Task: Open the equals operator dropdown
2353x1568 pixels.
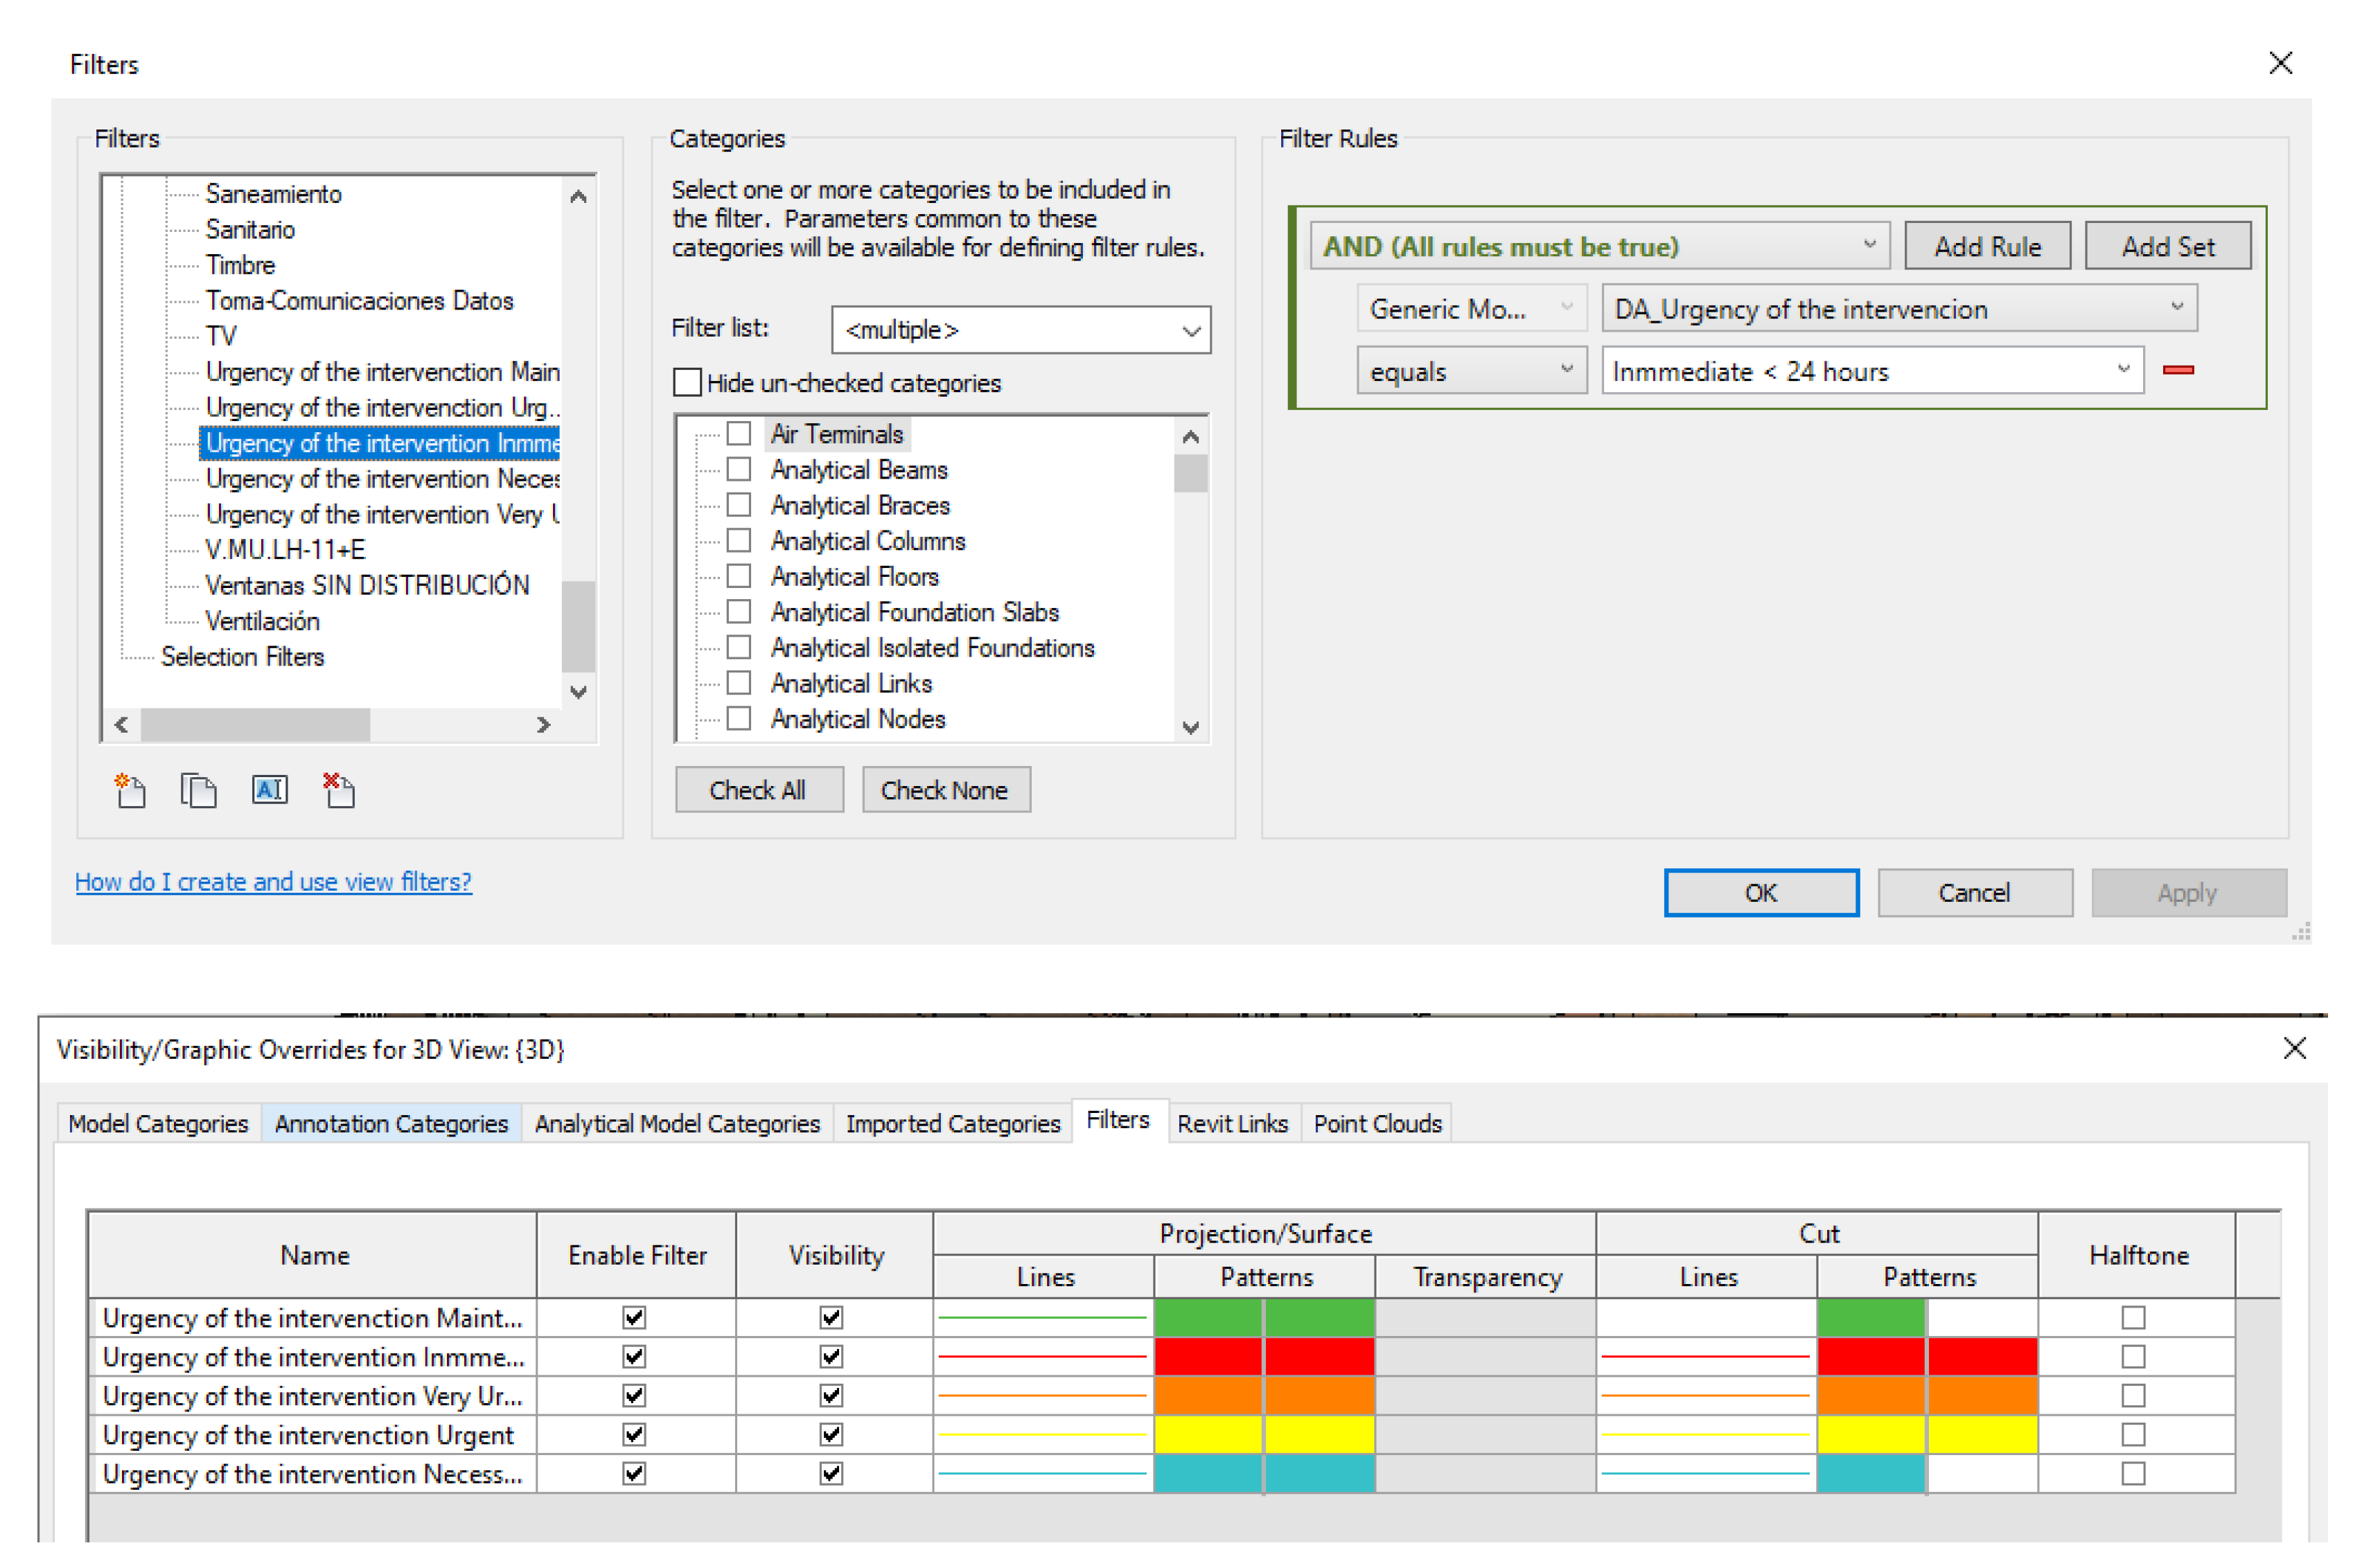Action: point(1470,371)
